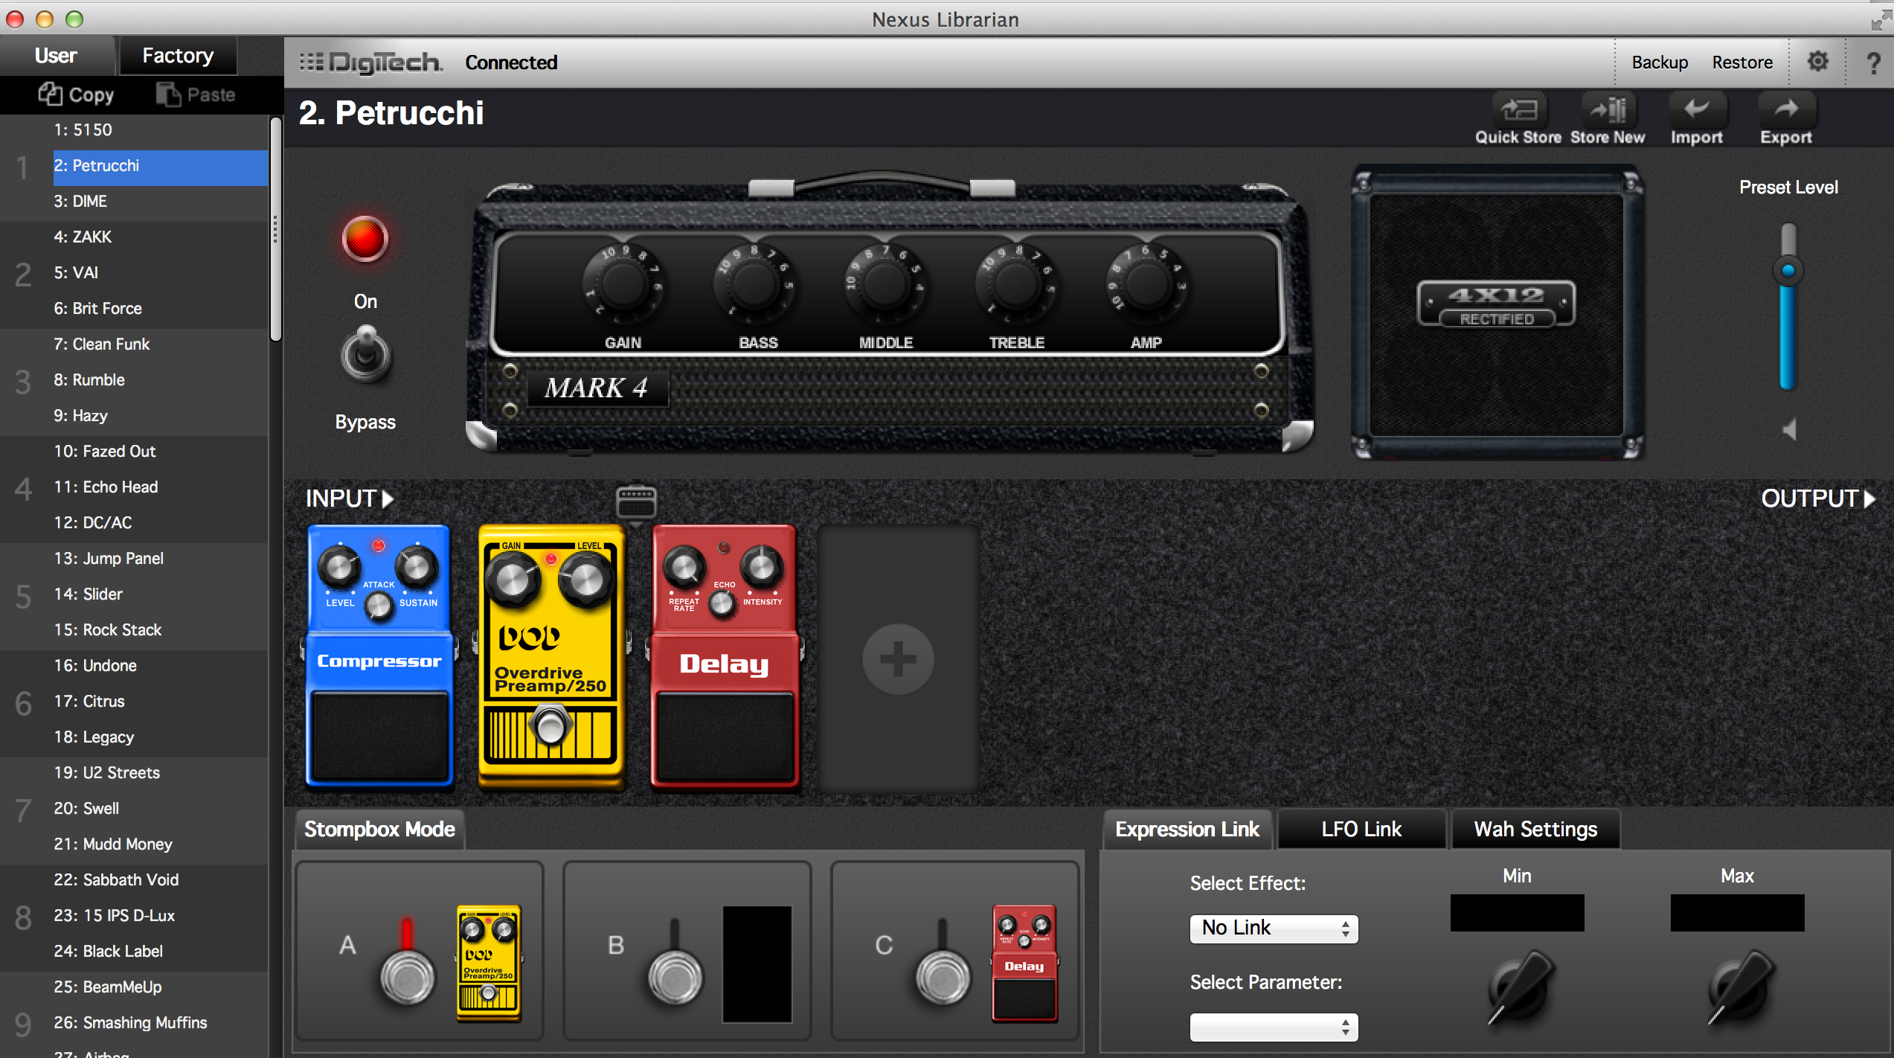The height and width of the screenshot is (1058, 1894).
Task: Click the preset title 2. Petrucchi
Action: click(391, 113)
